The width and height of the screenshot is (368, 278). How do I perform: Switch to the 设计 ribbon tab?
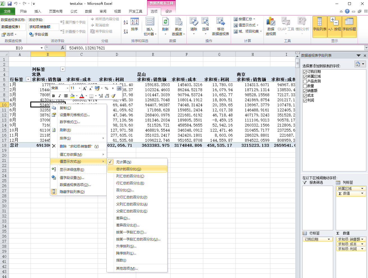[168, 12]
